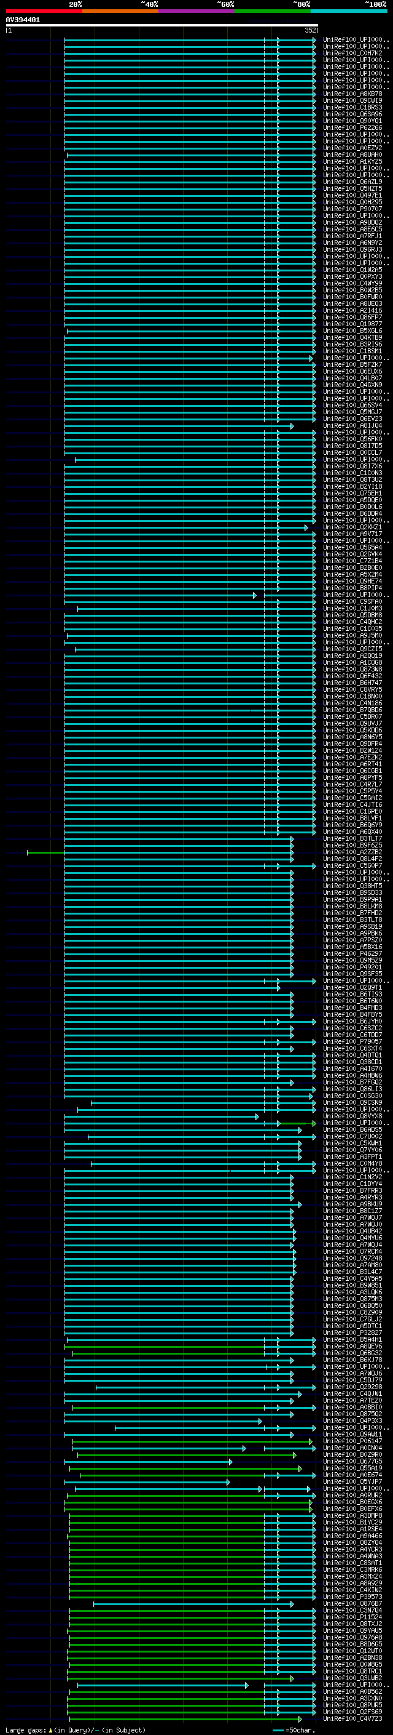Open hit UniRef100_C7U002
This screenshot has height=1735, width=393.
(x=352, y=1136)
